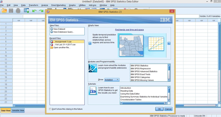Open the Add-ons menu
Image resolution: width=221 pixels, height=117 pixels.
click(93, 5)
